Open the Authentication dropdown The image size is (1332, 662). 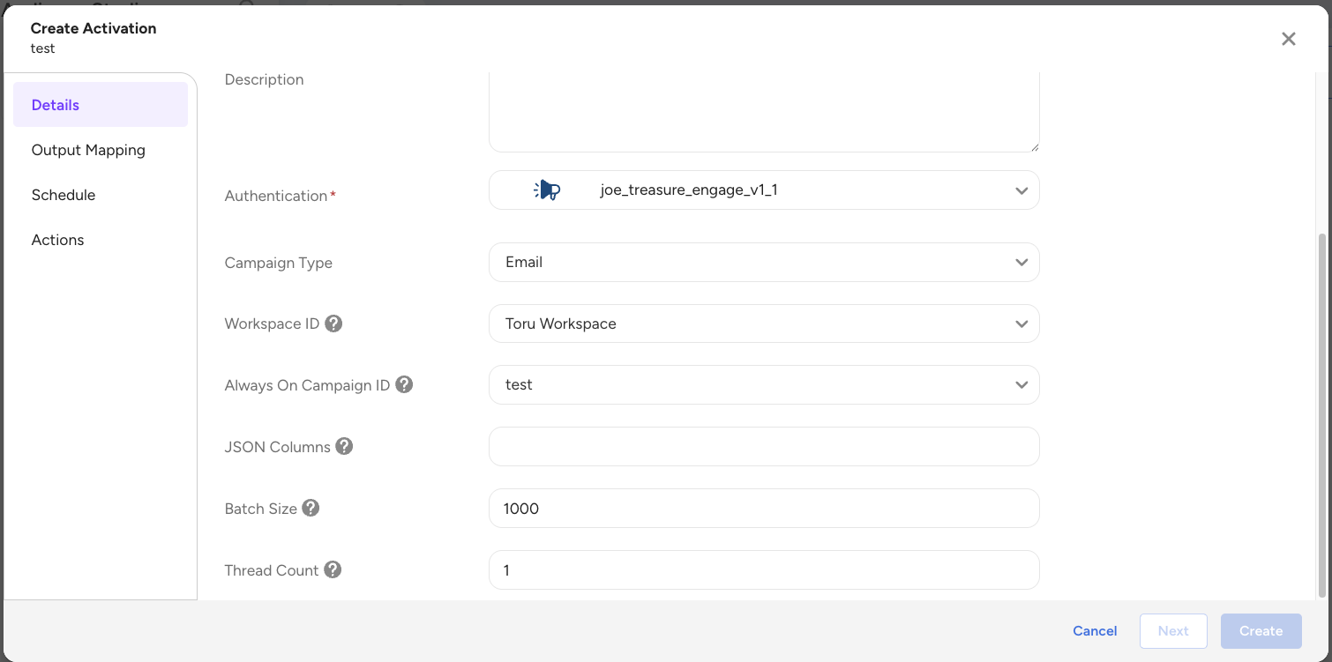1021,190
